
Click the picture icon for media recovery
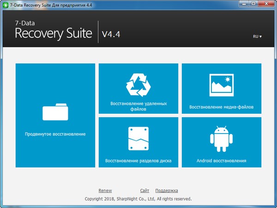[x=222, y=85]
